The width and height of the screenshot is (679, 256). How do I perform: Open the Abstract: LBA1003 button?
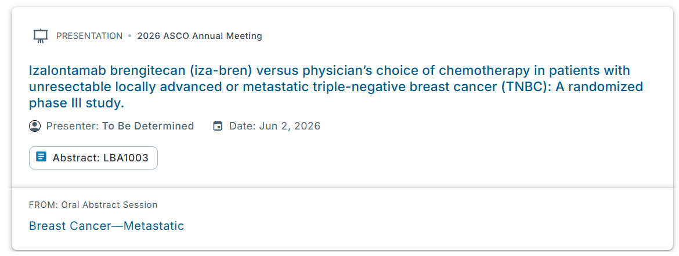[x=93, y=158]
